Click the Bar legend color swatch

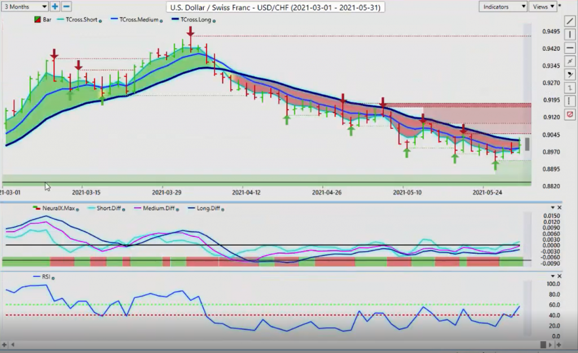coord(38,20)
